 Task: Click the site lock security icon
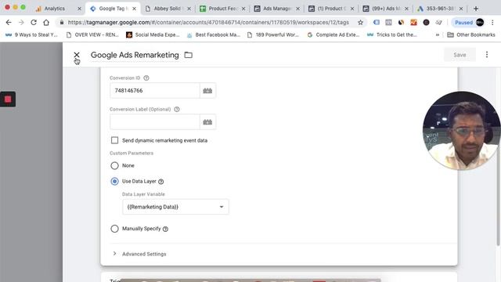[62, 23]
